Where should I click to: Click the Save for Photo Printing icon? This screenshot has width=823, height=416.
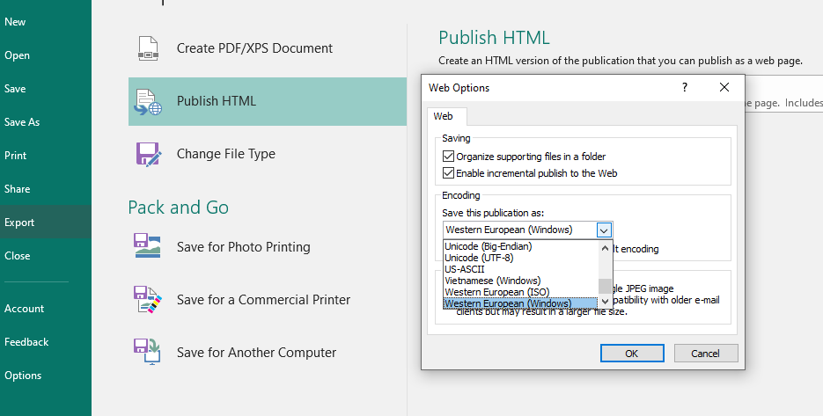pyautogui.click(x=147, y=246)
